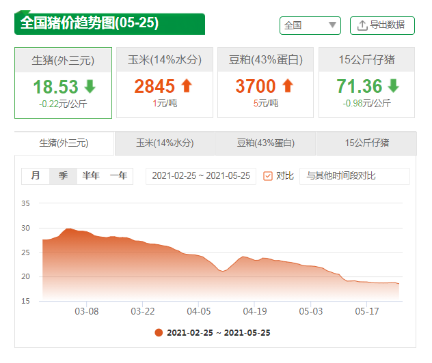Click the 18.53 price value
The width and height of the screenshot is (432, 363).
pyautogui.click(x=56, y=87)
